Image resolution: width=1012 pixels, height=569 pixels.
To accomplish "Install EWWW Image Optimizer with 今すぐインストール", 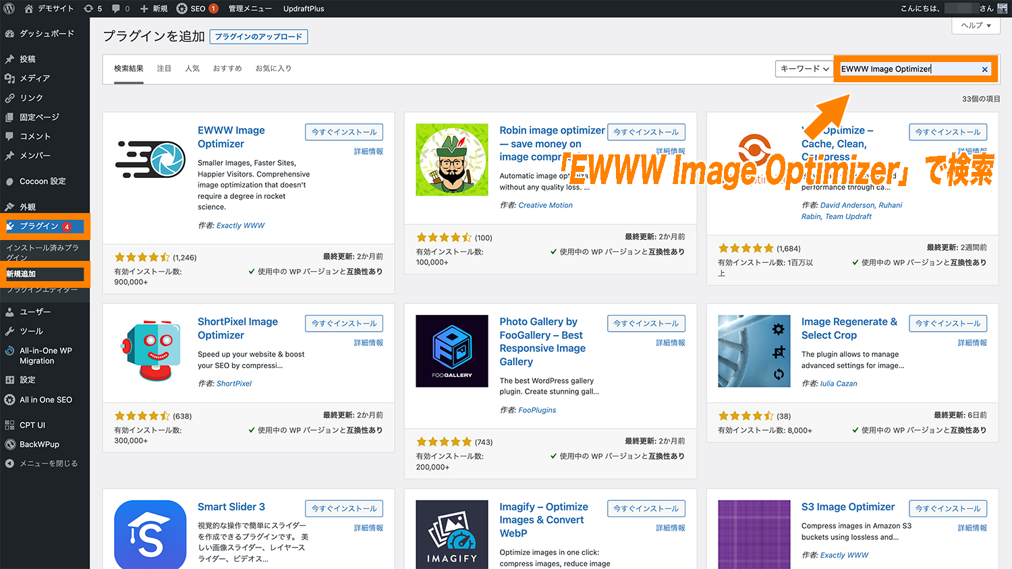I will click(344, 131).
